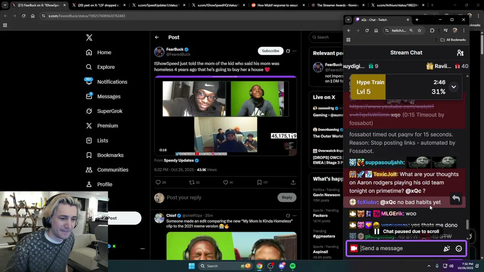Click the Reply button
The height and width of the screenshot is (272, 484).
point(287,198)
